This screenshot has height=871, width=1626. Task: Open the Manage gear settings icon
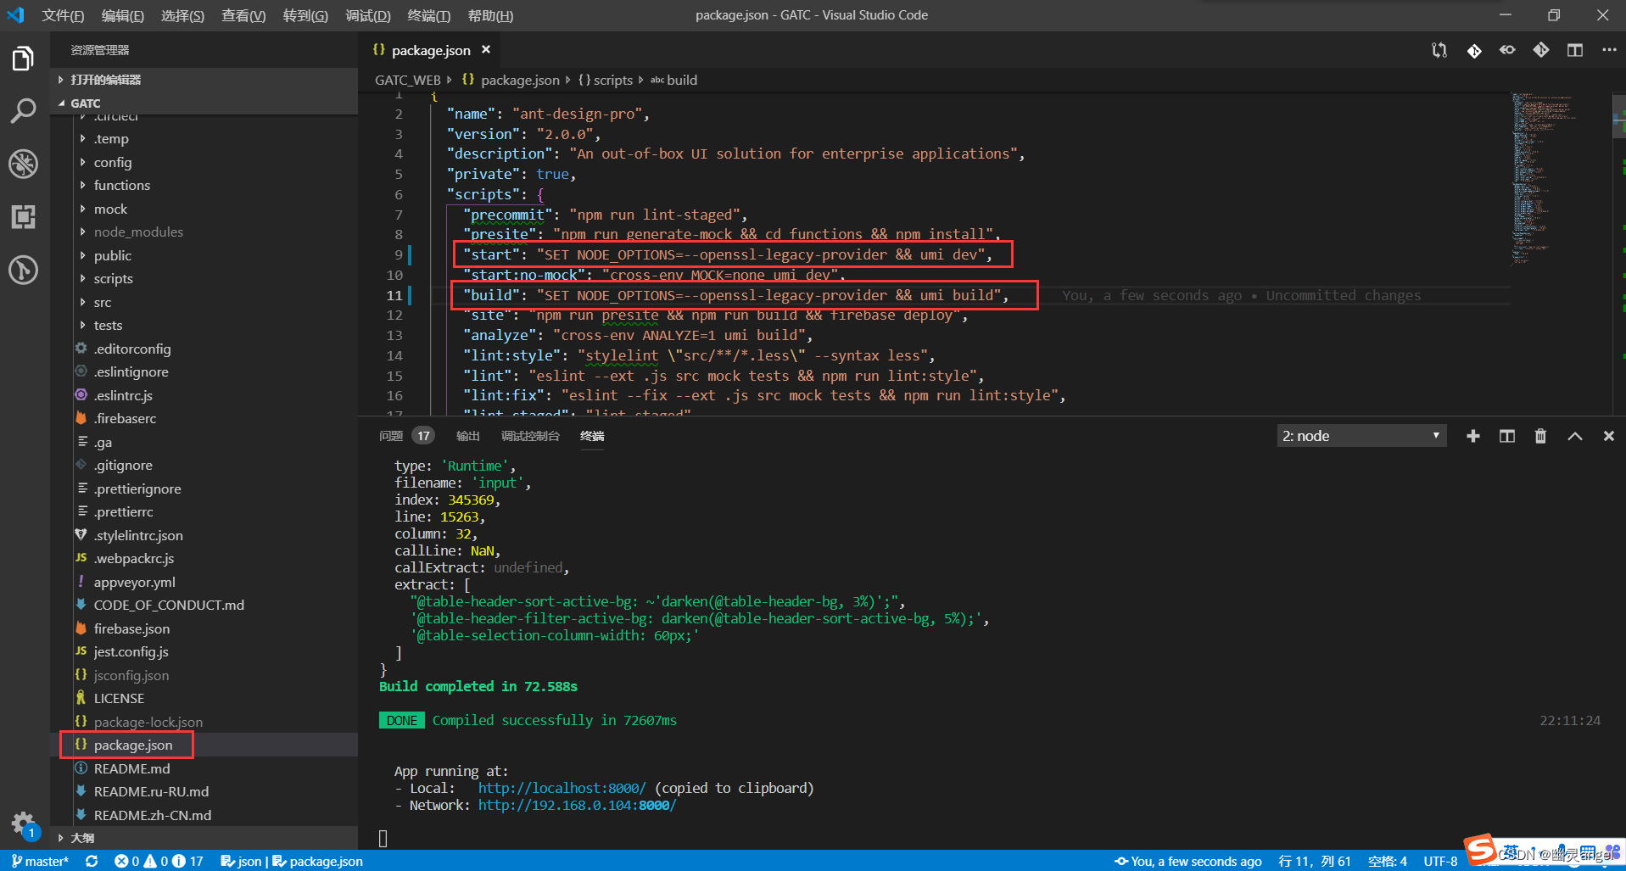click(23, 824)
